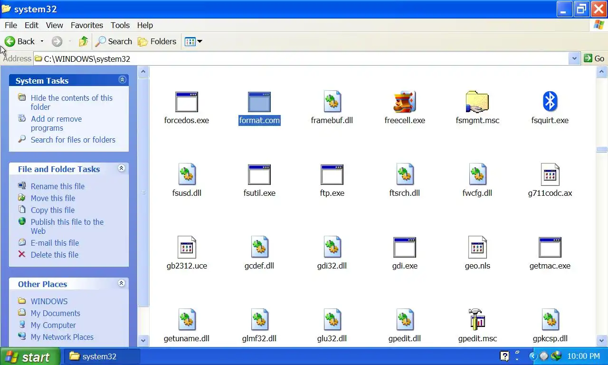Click the Go button
Viewport: 608px width, 365px height.
[594, 58]
